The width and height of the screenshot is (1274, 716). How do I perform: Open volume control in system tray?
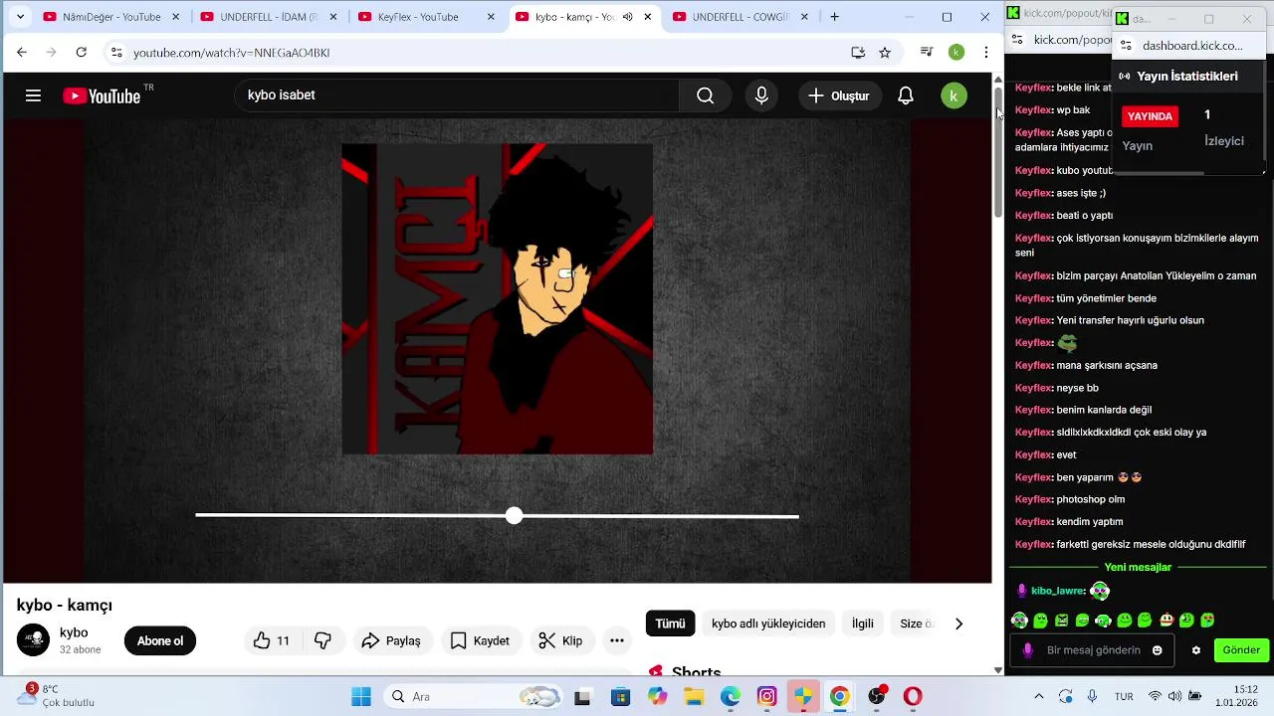1175,696
